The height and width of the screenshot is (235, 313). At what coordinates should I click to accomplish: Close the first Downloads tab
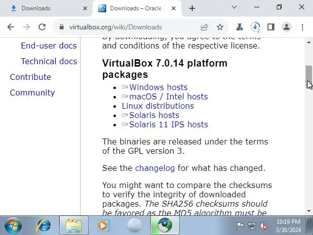(85, 8)
